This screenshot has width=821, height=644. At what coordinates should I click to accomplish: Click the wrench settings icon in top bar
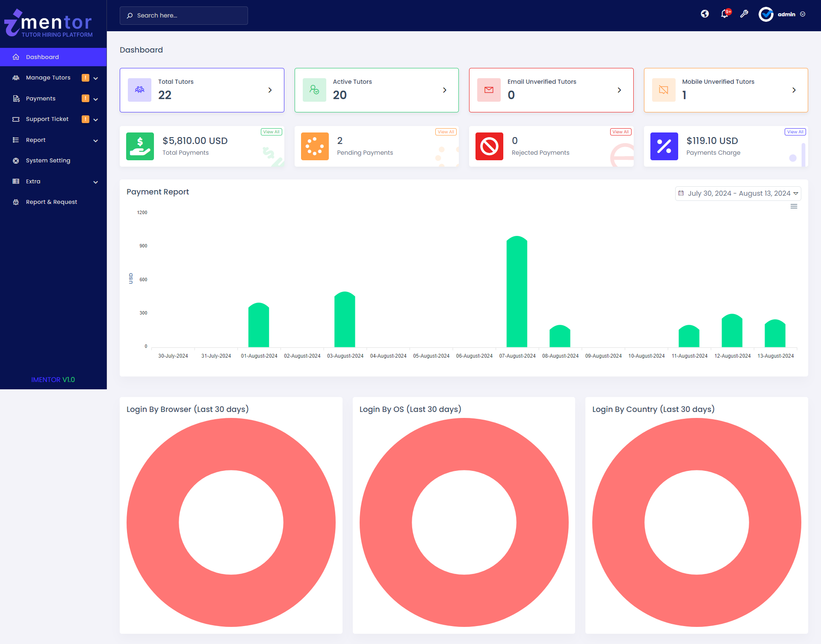[x=744, y=14]
